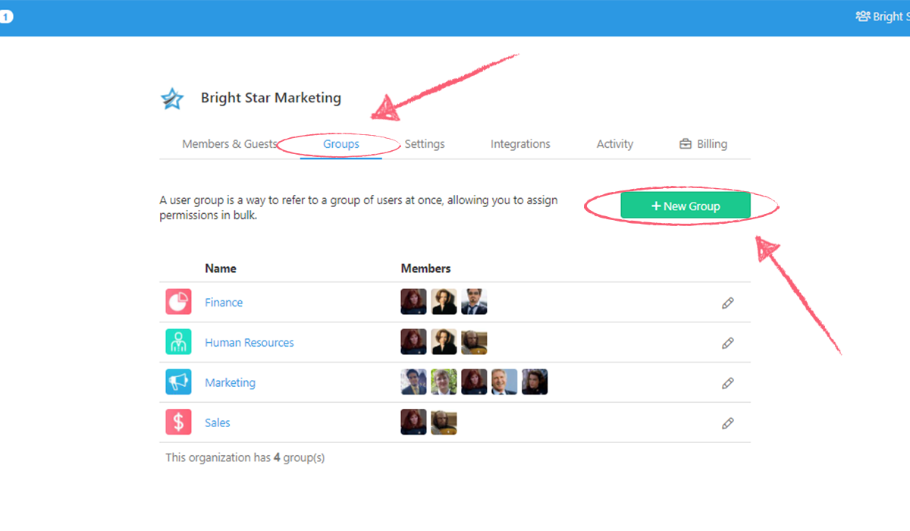Click the pencil icon for Marketing group
This screenshot has width=910, height=531.
click(728, 384)
